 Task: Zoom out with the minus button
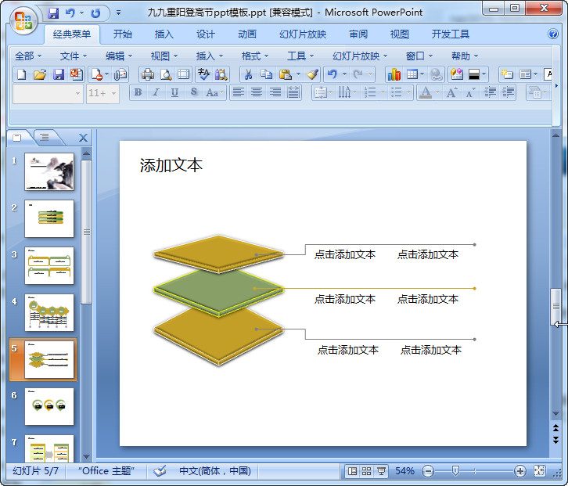[x=428, y=471]
